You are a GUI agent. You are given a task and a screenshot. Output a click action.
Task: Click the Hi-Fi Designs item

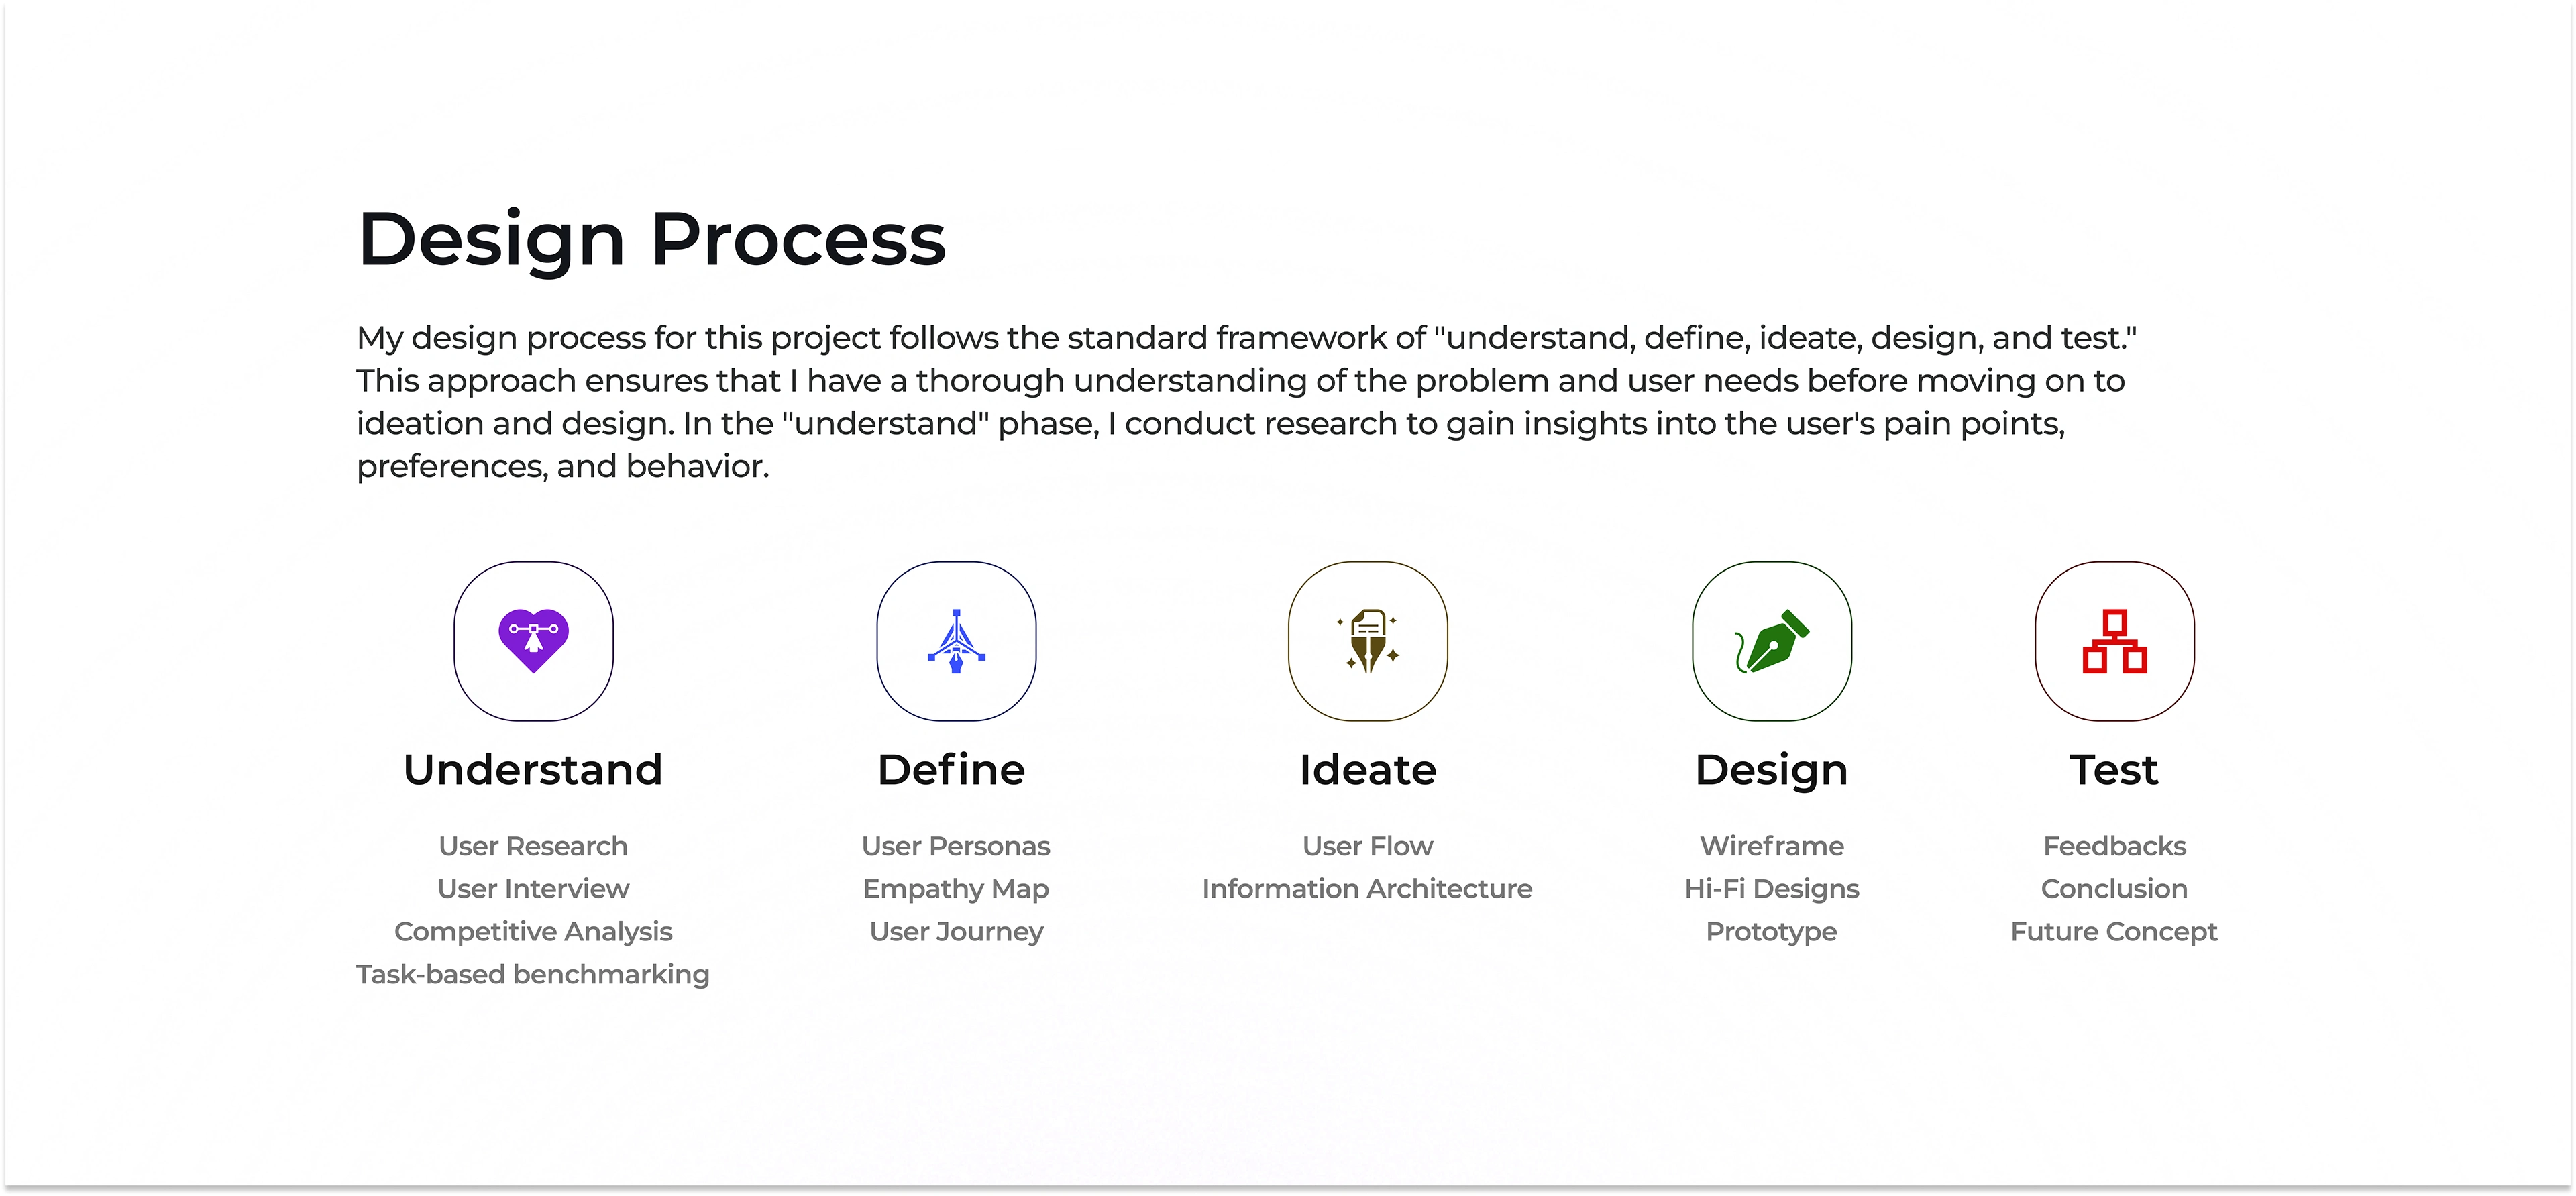pyautogui.click(x=1771, y=889)
